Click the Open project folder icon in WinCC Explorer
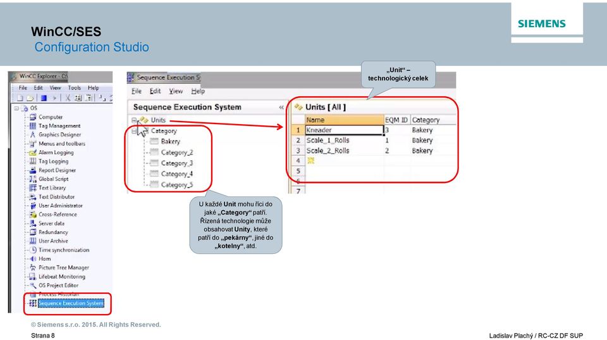Viewport: 607px width, 340px height. [x=30, y=98]
